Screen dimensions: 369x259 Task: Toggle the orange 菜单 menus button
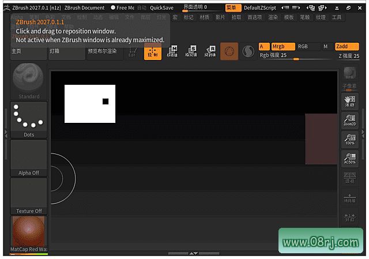[x=233, y=7]
